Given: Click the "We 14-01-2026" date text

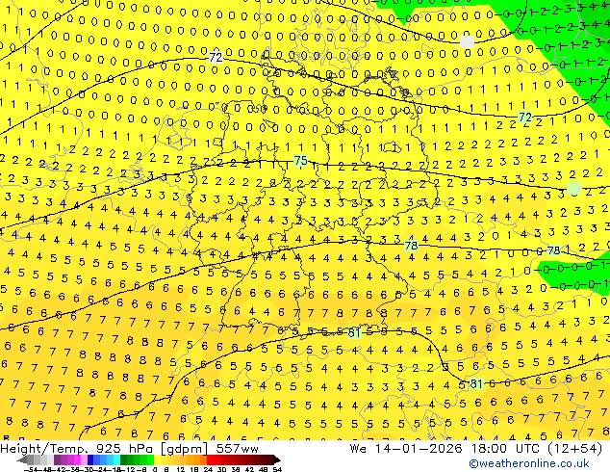Looking at the screenshot, I should [406, 449].
